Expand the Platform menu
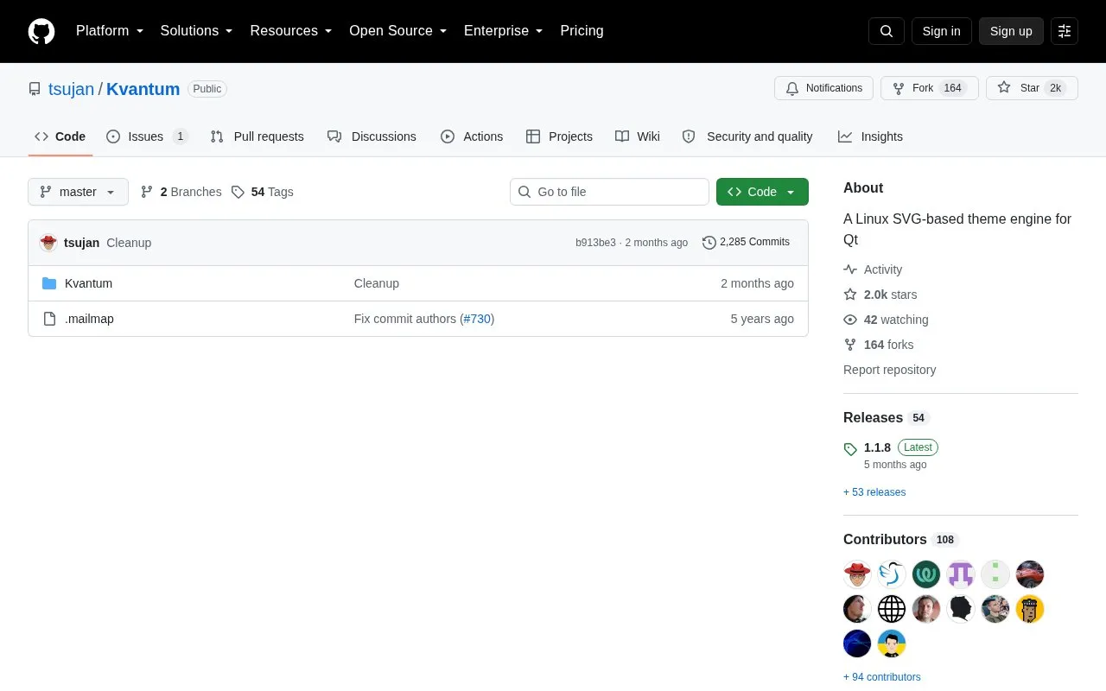This screenshot has height=691, width=1106. pyautogui.click(x=110, y=31)
